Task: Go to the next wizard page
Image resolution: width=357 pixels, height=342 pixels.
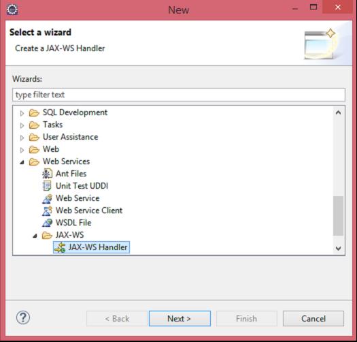Action: click(180, 319)
